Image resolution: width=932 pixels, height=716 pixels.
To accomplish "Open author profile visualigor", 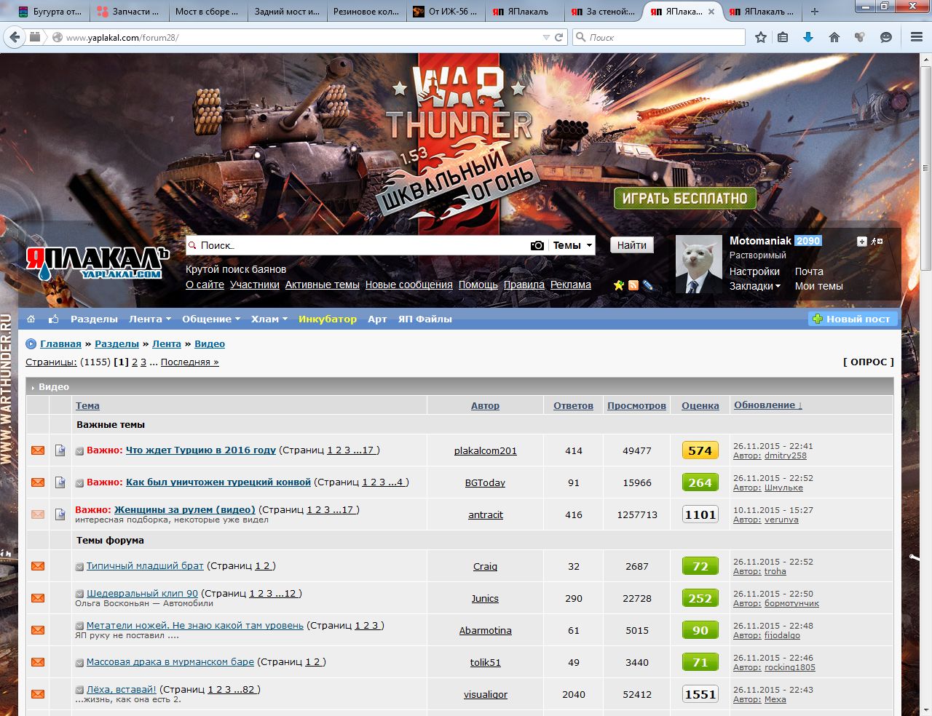I will click(x=486, y=694).
